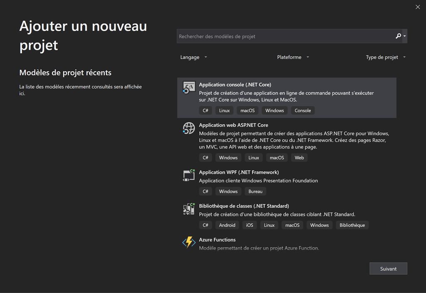Open the Langage filter dropdown
Viewport: 426px width, 293px height.
(x=193, y=57)
